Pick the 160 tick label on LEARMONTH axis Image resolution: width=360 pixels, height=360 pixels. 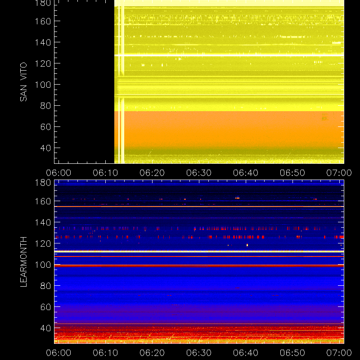coord(43,201)
